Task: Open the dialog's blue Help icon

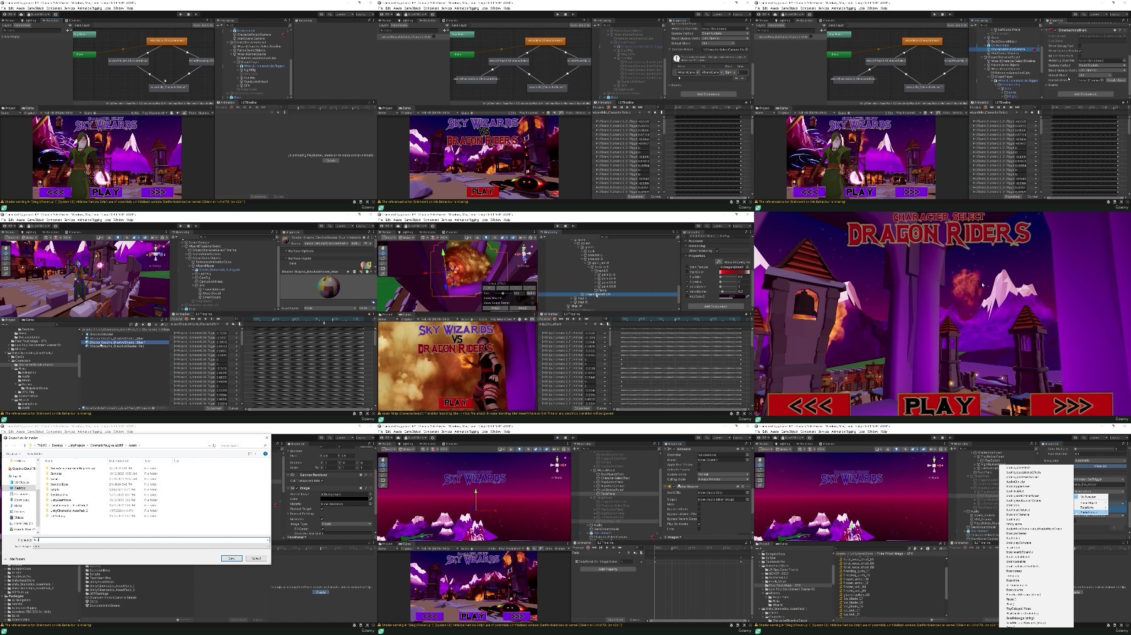Action: [265, 453]
